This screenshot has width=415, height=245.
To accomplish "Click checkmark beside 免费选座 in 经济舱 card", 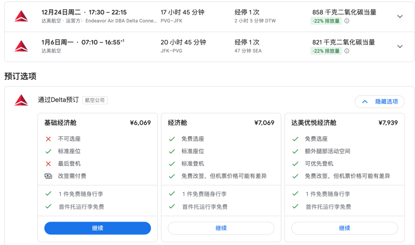I will click(x=172, y=139).
